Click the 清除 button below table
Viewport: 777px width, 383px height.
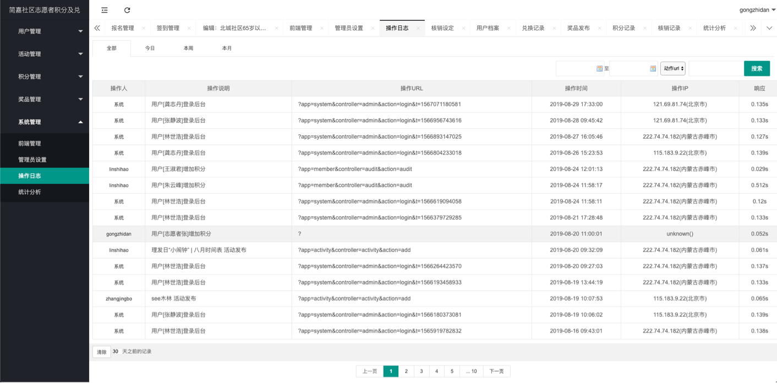point(102,352)
